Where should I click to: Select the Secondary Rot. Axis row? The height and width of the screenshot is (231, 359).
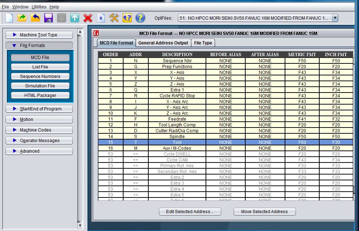[x=226, y=172]
